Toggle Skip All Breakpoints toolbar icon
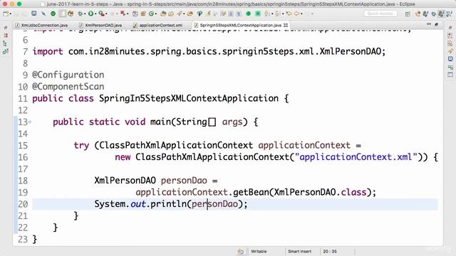456x256 pixels. tap(43, 14)
